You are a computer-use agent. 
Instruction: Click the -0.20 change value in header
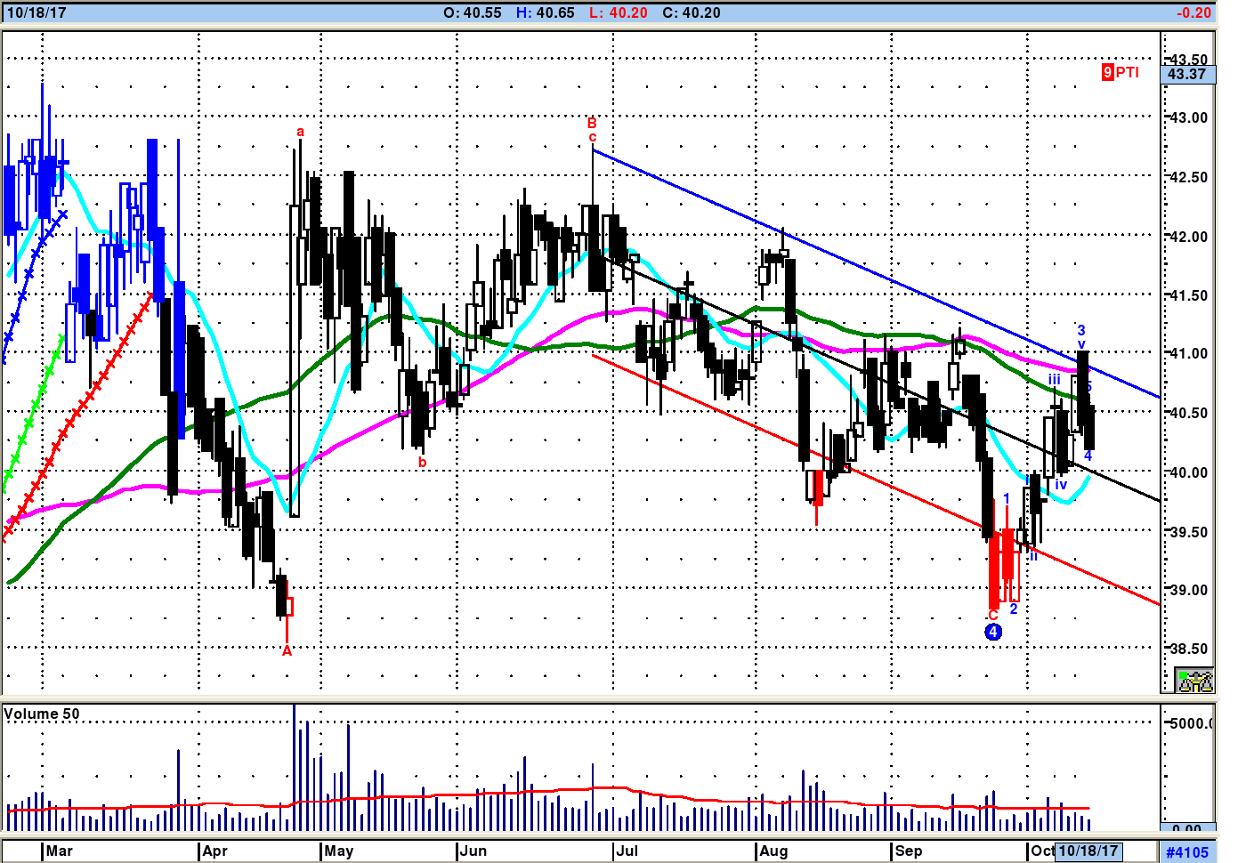click(1193, 12)
